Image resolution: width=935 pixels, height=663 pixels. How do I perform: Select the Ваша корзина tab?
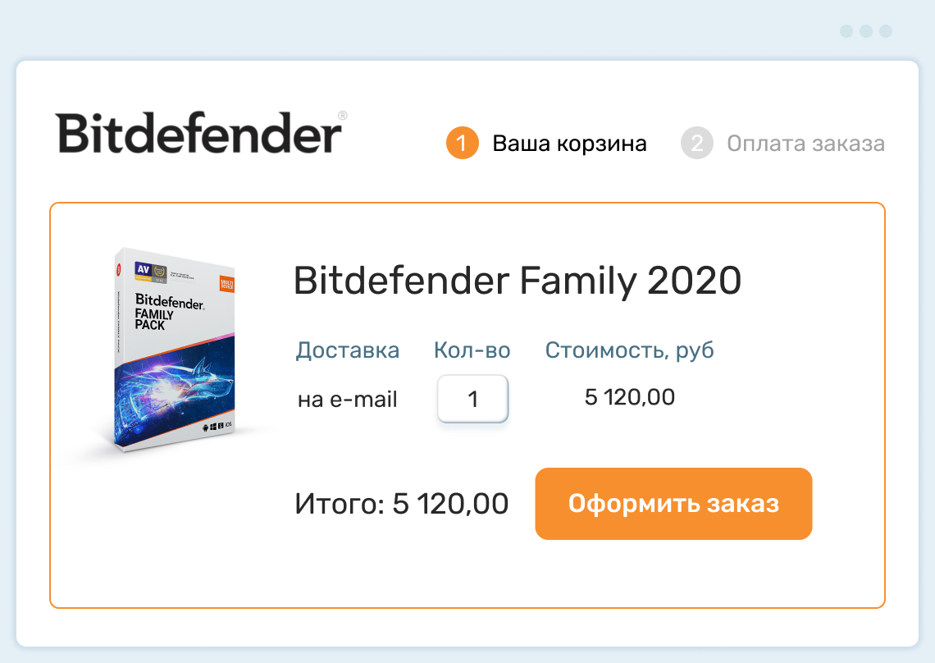coord(568,143)
